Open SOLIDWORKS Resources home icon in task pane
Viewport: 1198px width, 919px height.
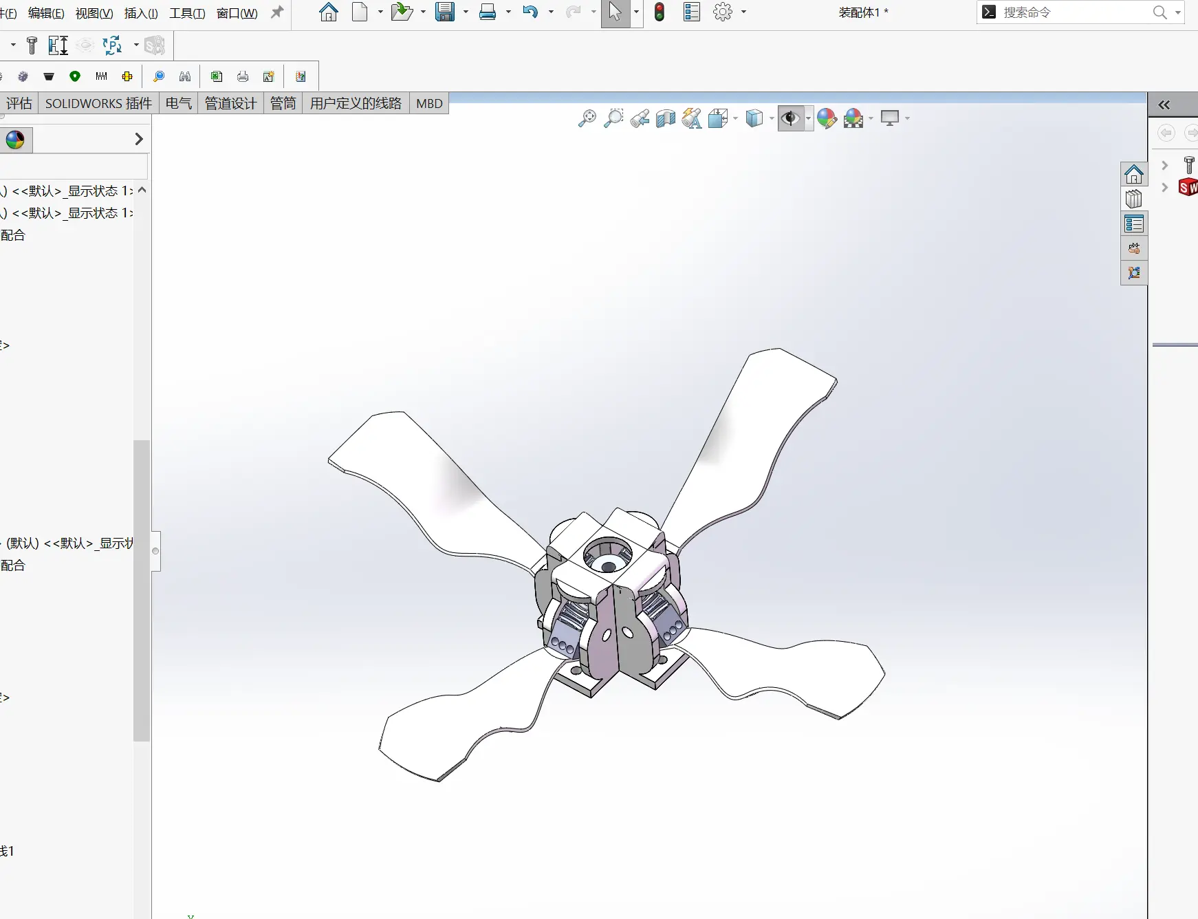point(1133,174)
